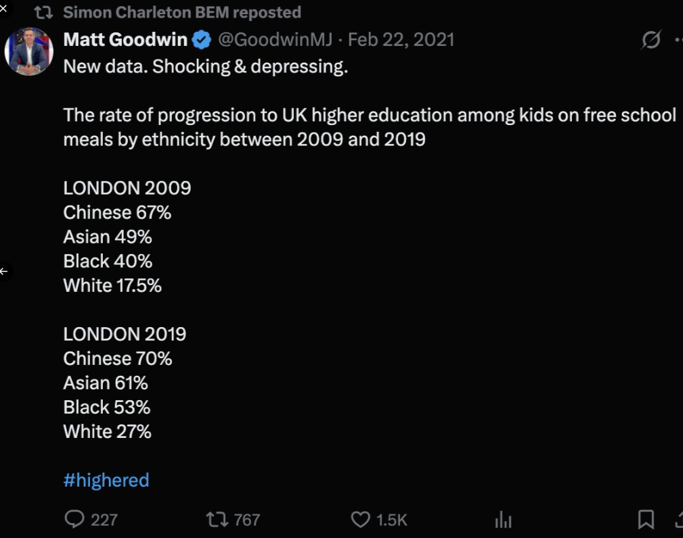Click the left-pointing back arrow
Viewport: 683px width, 538px height.
[x=4, y=272]
